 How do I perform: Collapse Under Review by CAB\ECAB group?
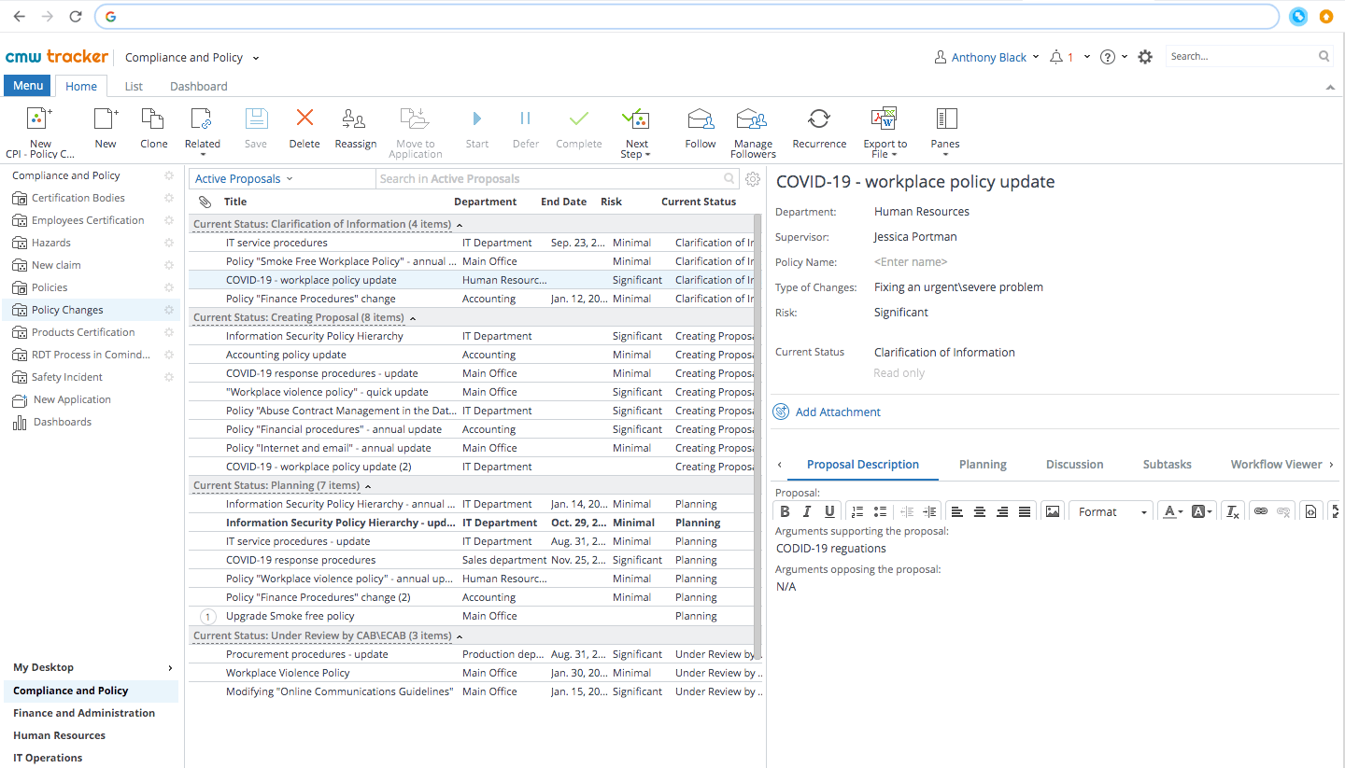point(460,636)
